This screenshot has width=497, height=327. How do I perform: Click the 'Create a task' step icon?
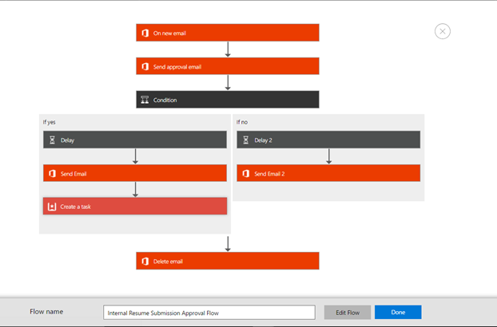pyautogui.click(x=52, y=207)
